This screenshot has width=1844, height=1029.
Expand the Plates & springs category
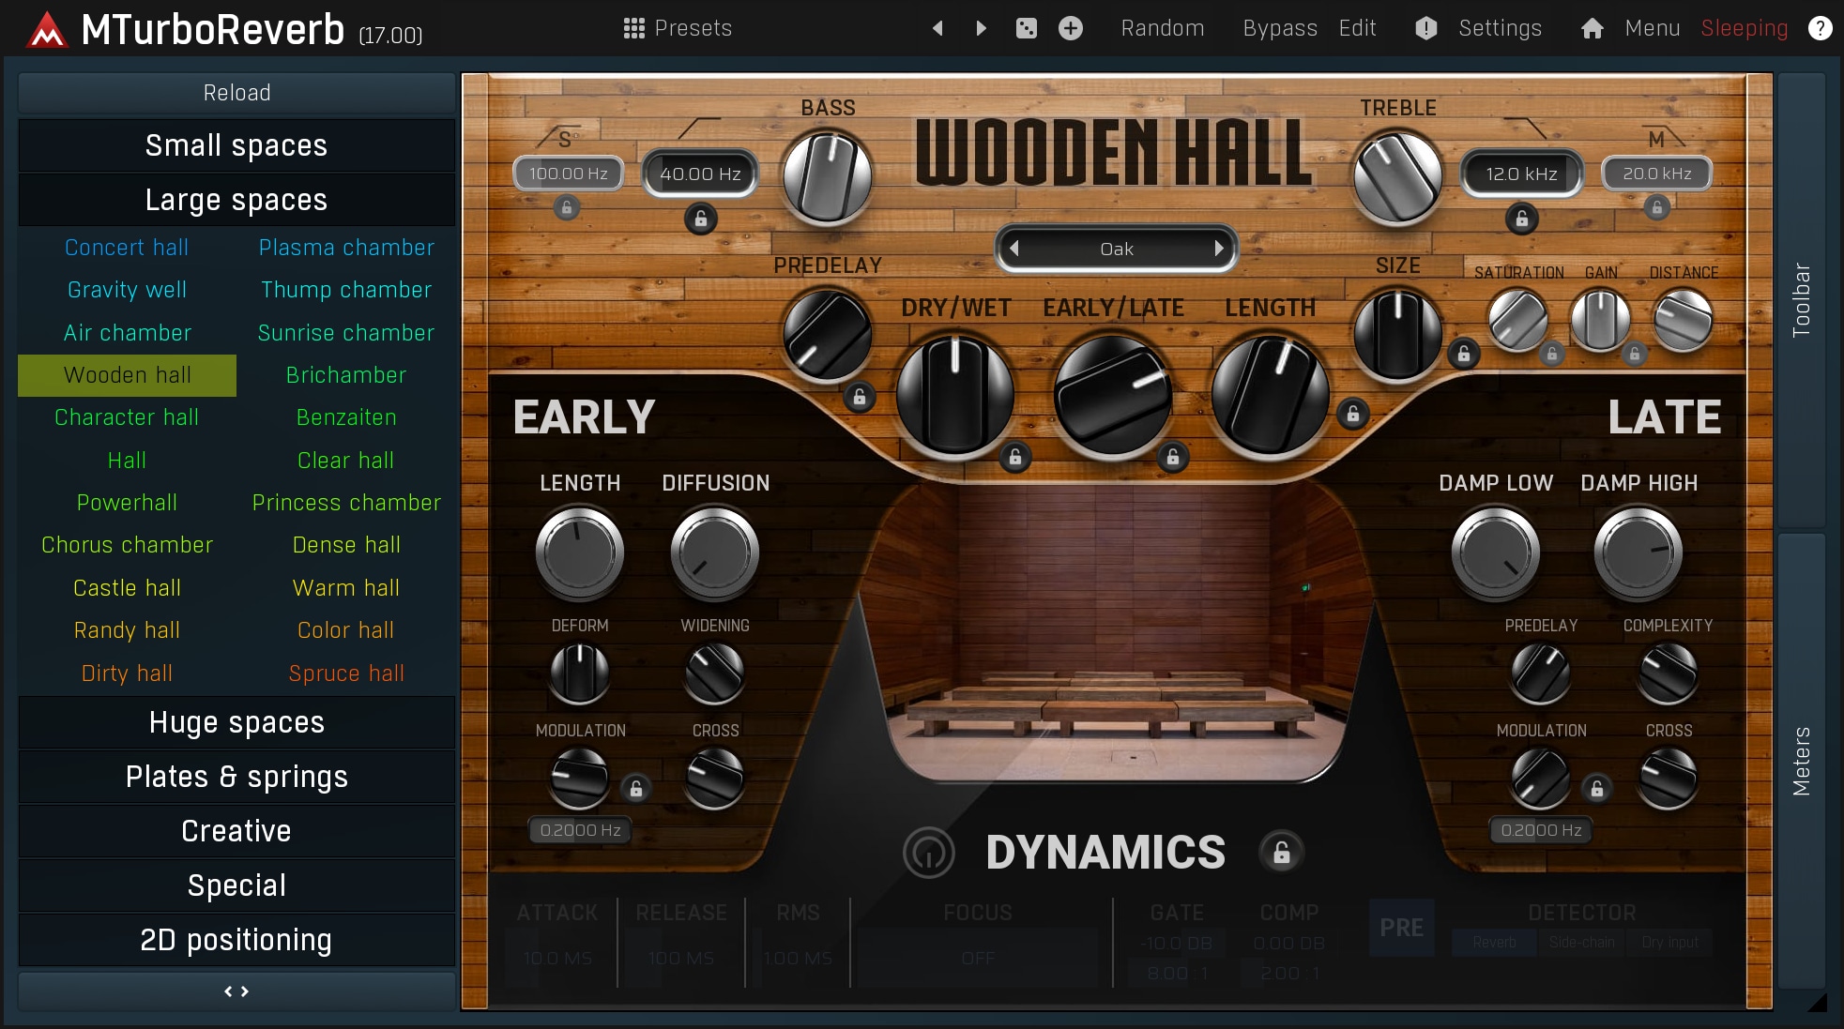(x=236, y=777)
